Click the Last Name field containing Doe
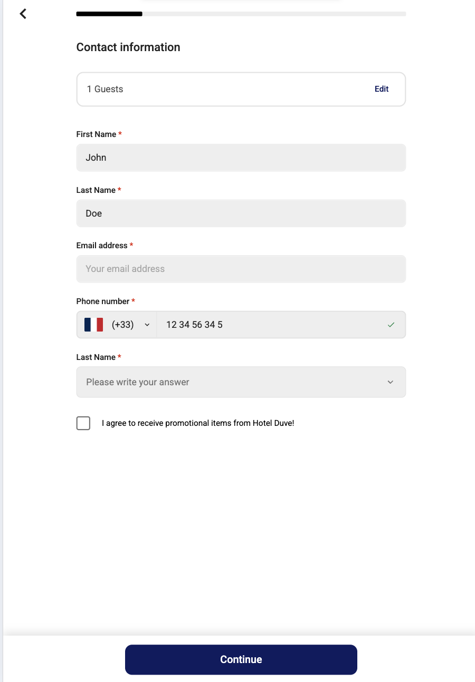Image resolution: width=475 pixels, height=682 pixels. pyautogui.click(x=241, y=213)
